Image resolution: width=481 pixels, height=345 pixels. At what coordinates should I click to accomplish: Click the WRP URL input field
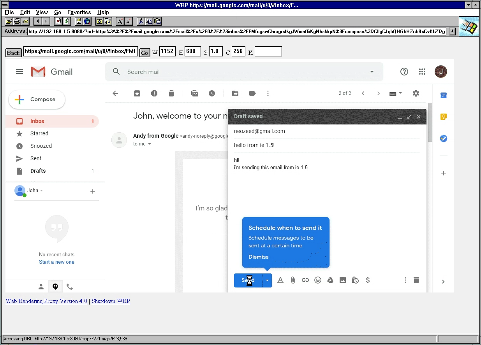[x=81, y=51]
